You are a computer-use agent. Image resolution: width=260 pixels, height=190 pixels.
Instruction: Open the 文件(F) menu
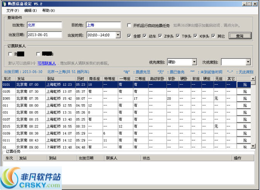point(13,10)
